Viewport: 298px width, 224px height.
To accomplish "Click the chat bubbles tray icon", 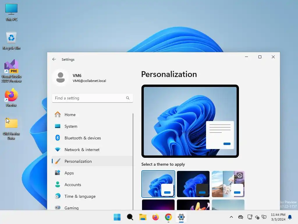I will [264, 217].
